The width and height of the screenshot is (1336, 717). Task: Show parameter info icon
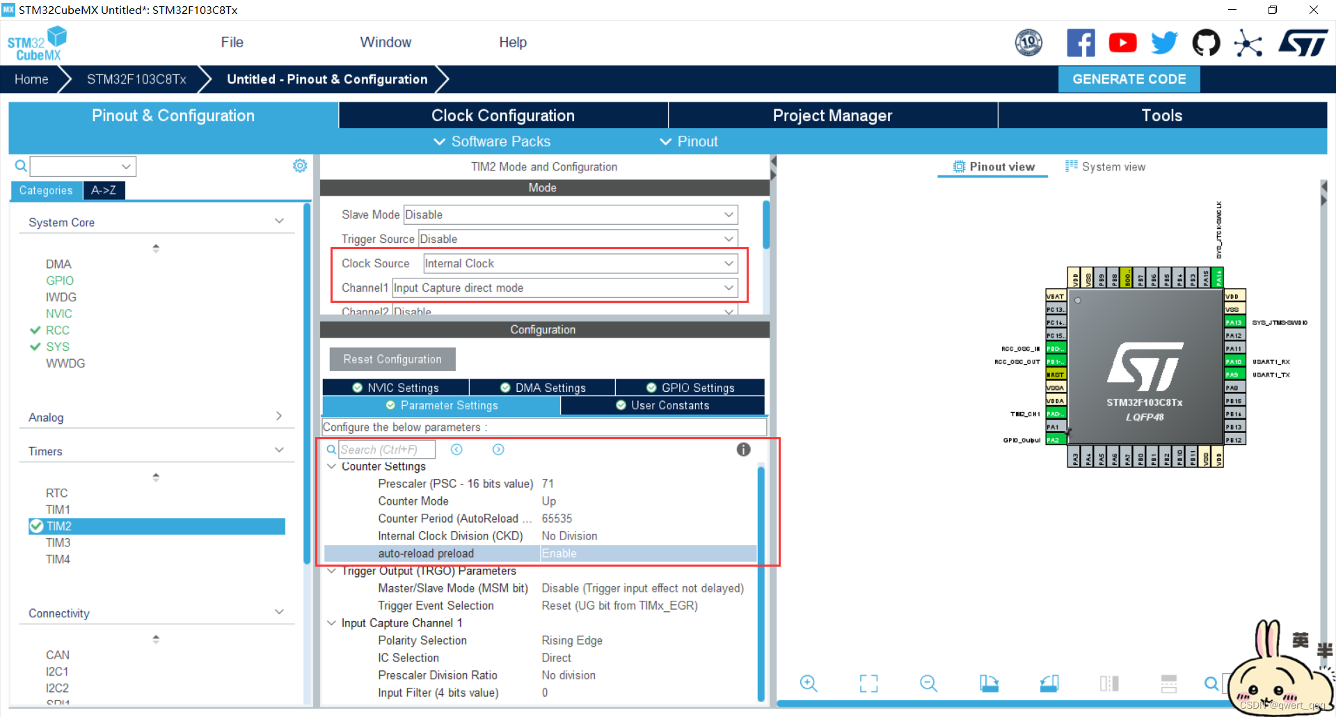pos(743,450)
